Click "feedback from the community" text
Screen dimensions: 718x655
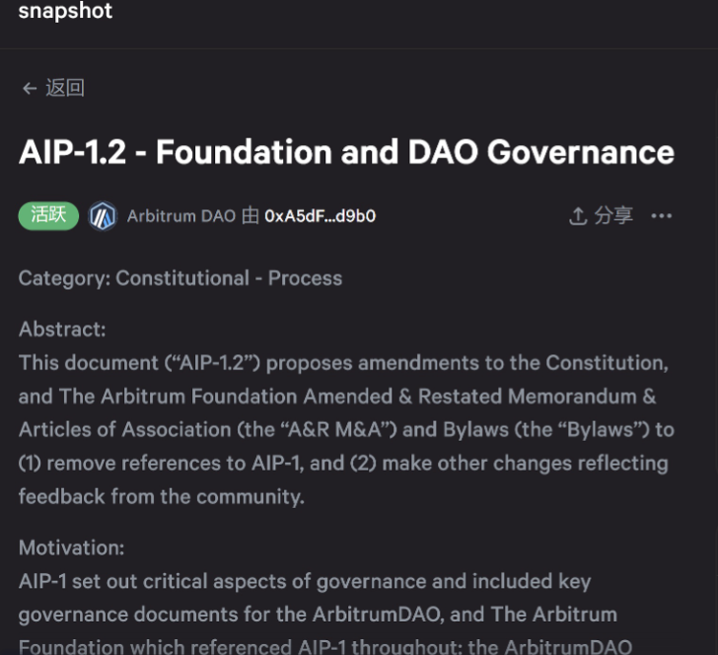(161, 496)
